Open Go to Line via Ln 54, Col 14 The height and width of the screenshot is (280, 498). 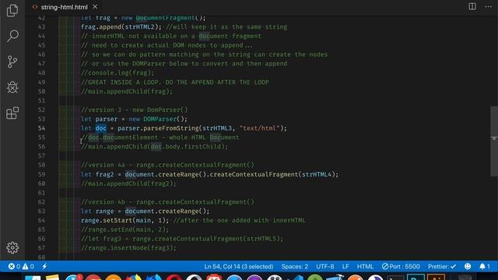coord(239,267)
